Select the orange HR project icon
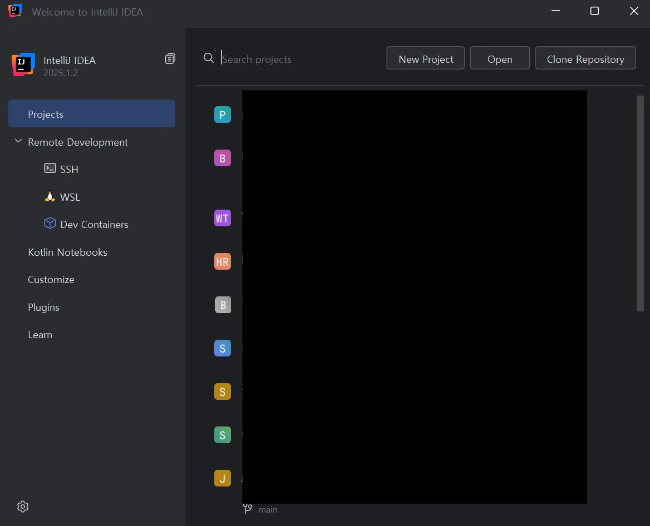Image resolution: width=650 pixels, height=526 pixels. tap(223, 261)
